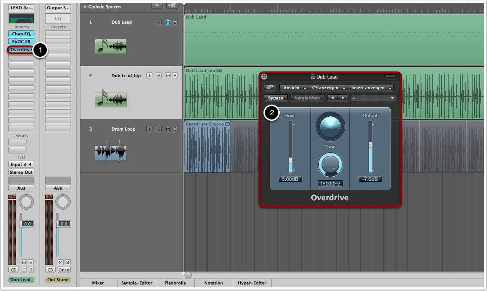Click the Dub Lead track instrument icon
This screenshot has width=487, height=291.
coord(111,46)
